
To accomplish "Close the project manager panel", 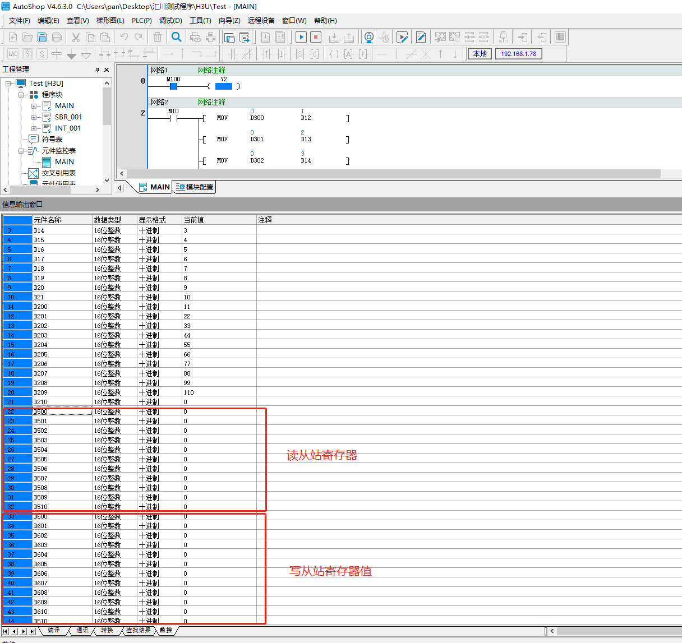I will point(107,70).
